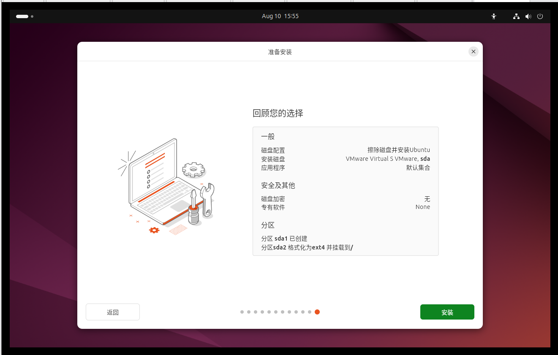The height and width of the screenshot is (355, 558).
Task: Click the 回顾您的选择 heading
Action: (x=278, y=113)
